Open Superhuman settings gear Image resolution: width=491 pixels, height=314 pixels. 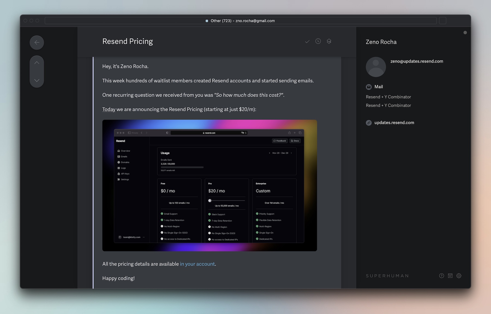(459, 276)
